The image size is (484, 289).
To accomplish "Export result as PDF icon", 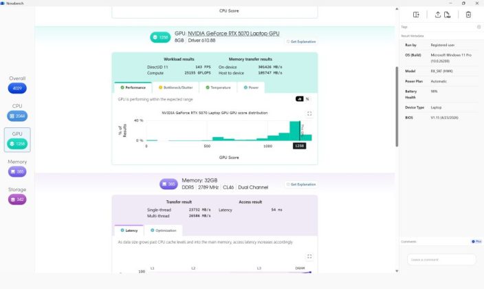I will pos(448,14).
